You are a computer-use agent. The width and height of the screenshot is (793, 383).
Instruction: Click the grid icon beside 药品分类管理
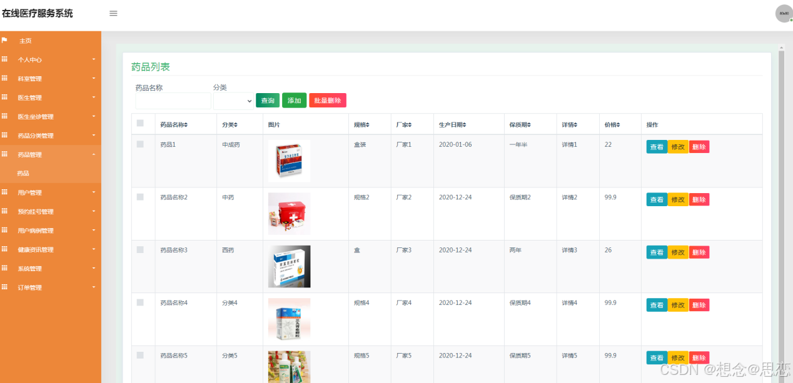(4, 136)
